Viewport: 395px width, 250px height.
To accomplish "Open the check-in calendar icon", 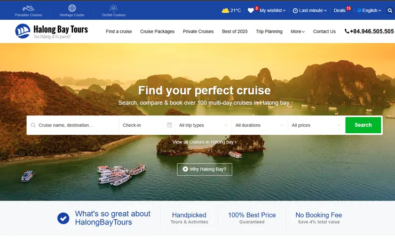I will pyautogui.click(x=169, y=125).
